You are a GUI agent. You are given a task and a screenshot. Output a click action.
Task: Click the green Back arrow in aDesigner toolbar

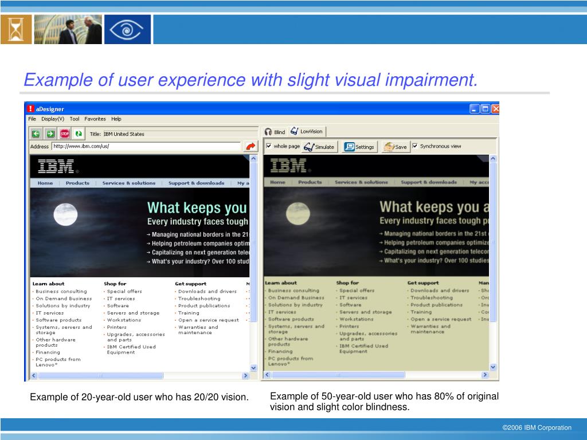(x=36, y=133)
